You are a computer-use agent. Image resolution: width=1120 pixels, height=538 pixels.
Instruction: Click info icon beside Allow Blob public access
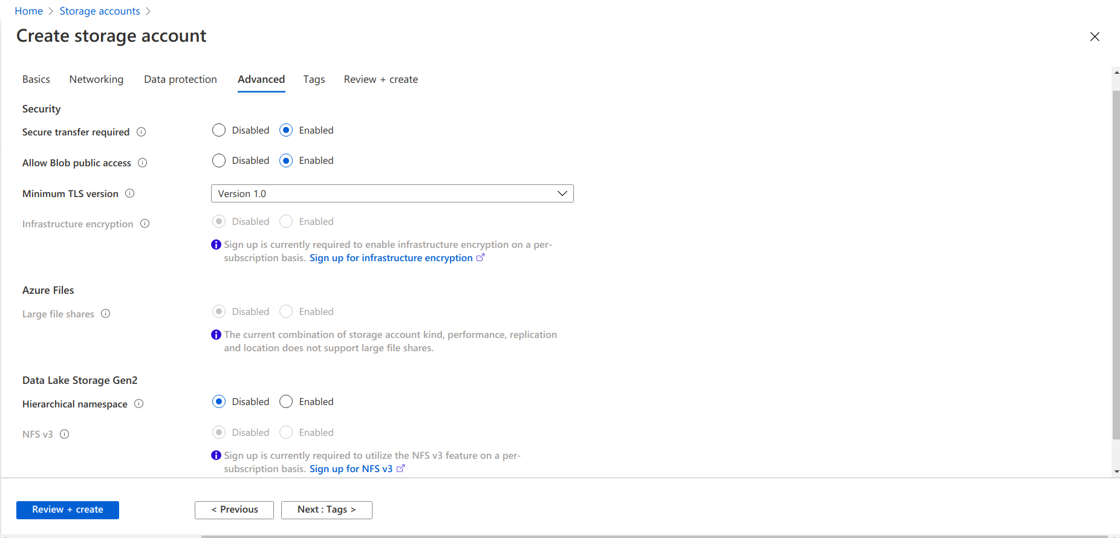(143, 163)
